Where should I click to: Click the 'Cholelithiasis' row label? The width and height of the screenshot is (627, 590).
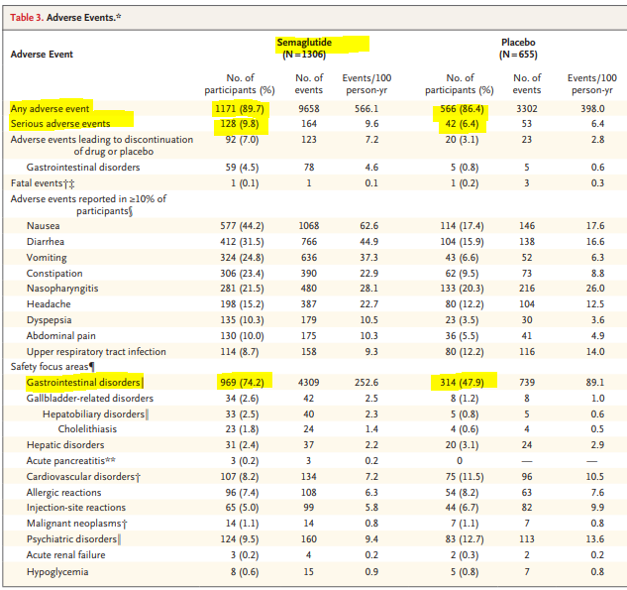coord(87,429)
